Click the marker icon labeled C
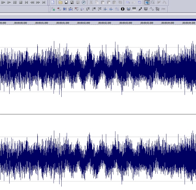The image size is (196, 190). pyautogui.click(x=100, y=9)
